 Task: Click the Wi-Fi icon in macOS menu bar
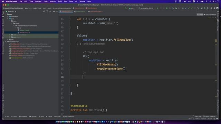point(206,1)
